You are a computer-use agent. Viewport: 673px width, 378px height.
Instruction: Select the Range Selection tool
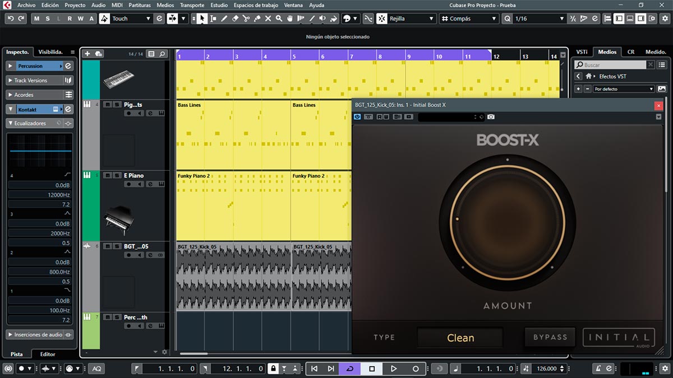(213, 18)
